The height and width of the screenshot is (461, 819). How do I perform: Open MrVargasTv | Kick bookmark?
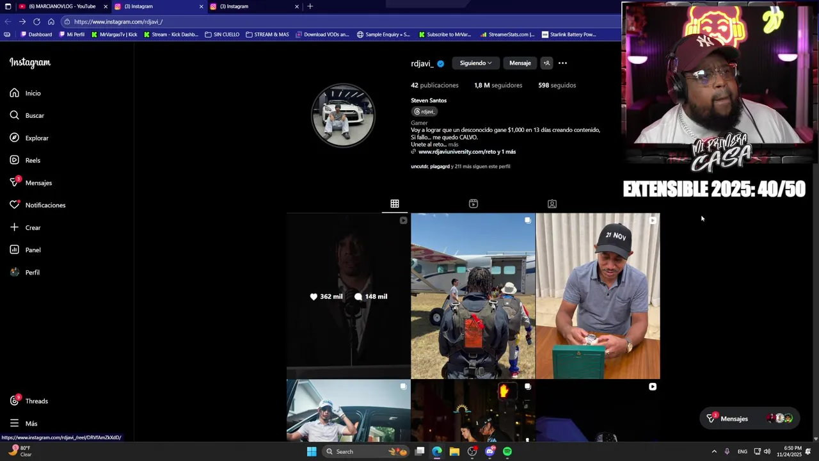point(115,35)
